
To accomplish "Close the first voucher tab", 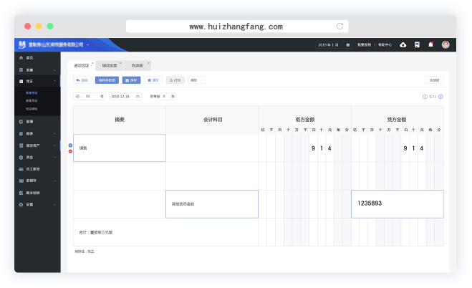I will [x=92, y=63].
